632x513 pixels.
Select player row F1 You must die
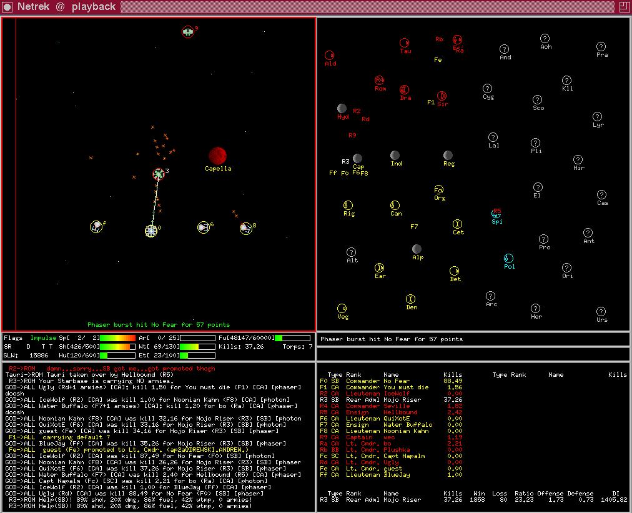point(391,387)
